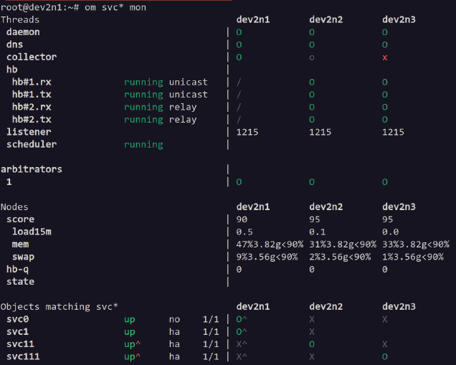The height and width of the screenshot is (365, 456).
Task: Click the red x collector status for dev2n3
Action: 385,57
